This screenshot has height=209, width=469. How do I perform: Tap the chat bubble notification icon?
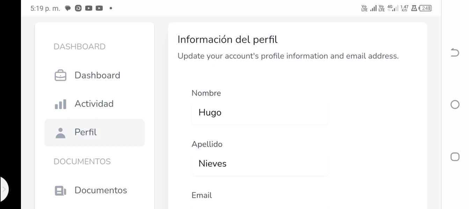pyautogui.click(x=68, y=8)
